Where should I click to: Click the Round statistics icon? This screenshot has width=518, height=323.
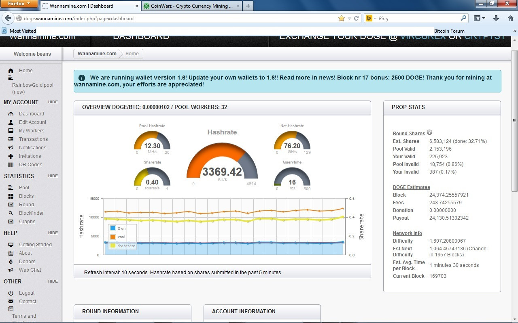(x=11, y=205)
